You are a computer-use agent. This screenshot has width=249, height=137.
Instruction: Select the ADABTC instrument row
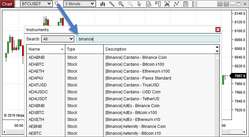(x=121, y=64)
